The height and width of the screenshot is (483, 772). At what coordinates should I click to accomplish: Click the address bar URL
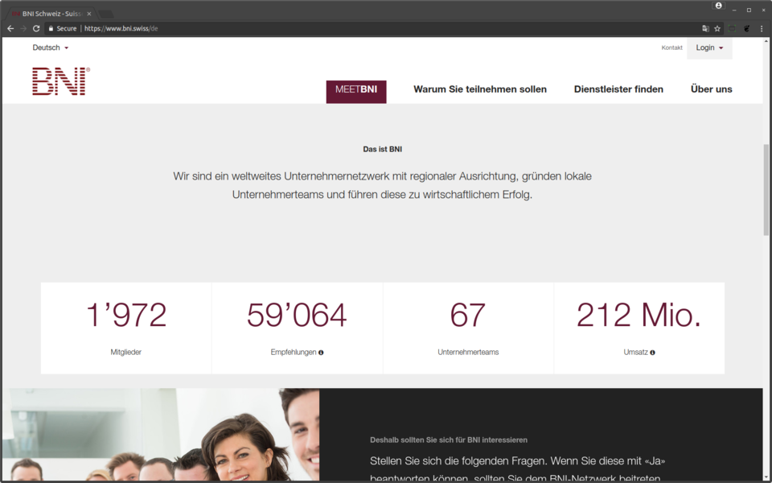point(121,29)
